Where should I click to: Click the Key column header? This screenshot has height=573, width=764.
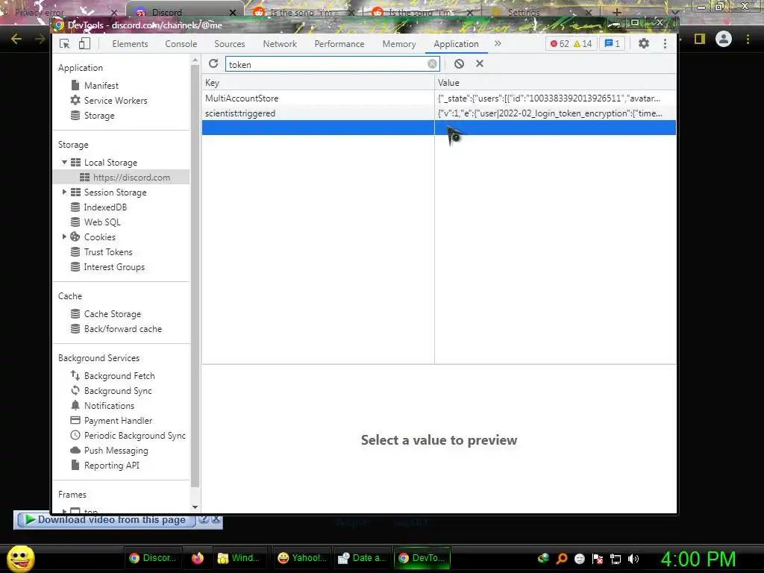click(318, 82)
